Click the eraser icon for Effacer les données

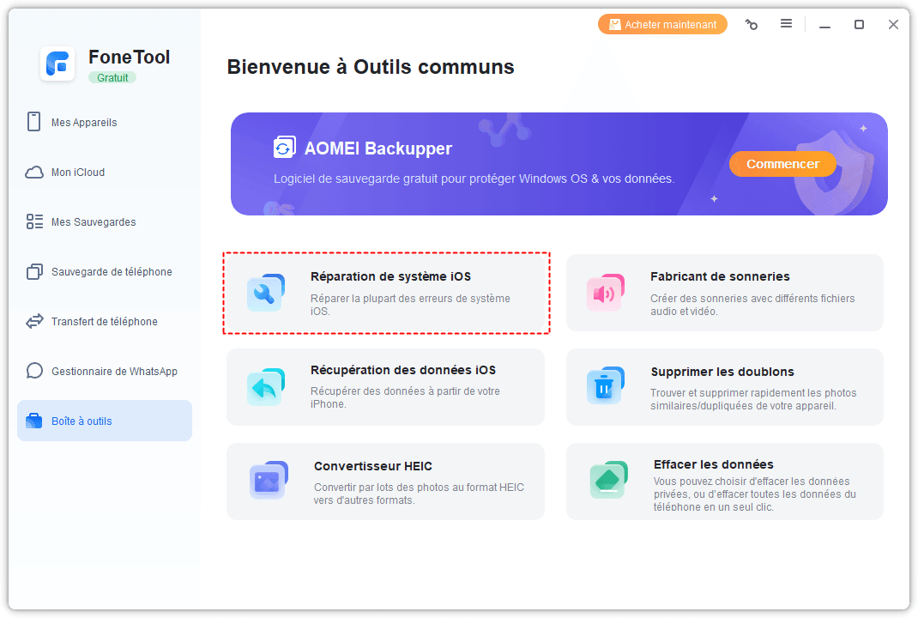click(607, 481)
